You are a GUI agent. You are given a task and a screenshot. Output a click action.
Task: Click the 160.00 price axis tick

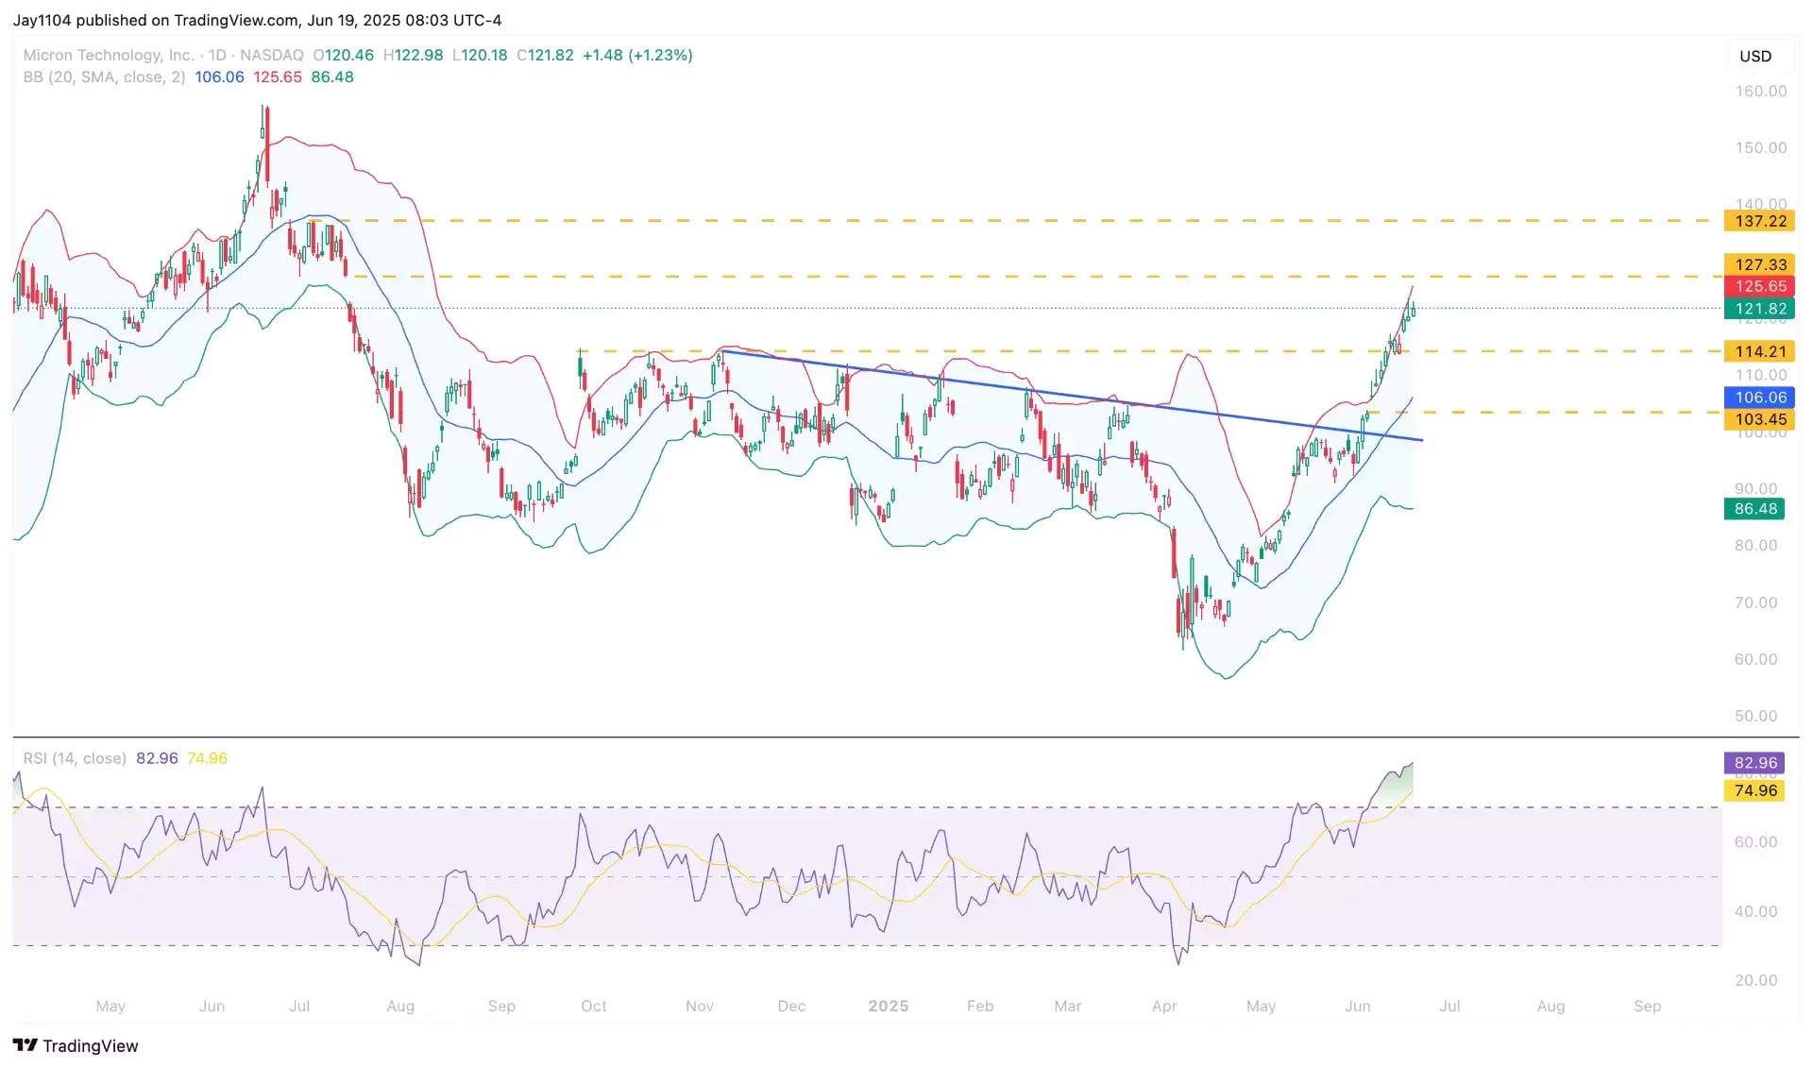coord(1760,92)
